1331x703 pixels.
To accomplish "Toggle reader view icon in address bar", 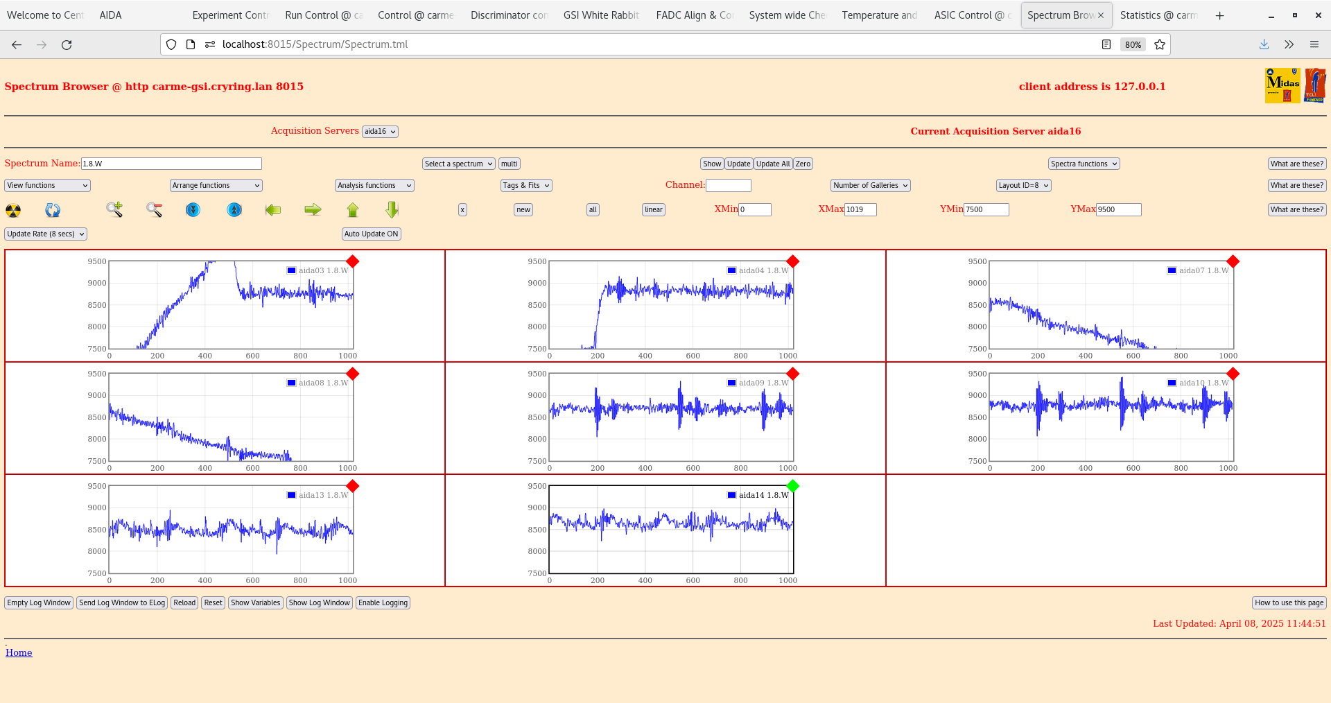I will coord(1106,44).
